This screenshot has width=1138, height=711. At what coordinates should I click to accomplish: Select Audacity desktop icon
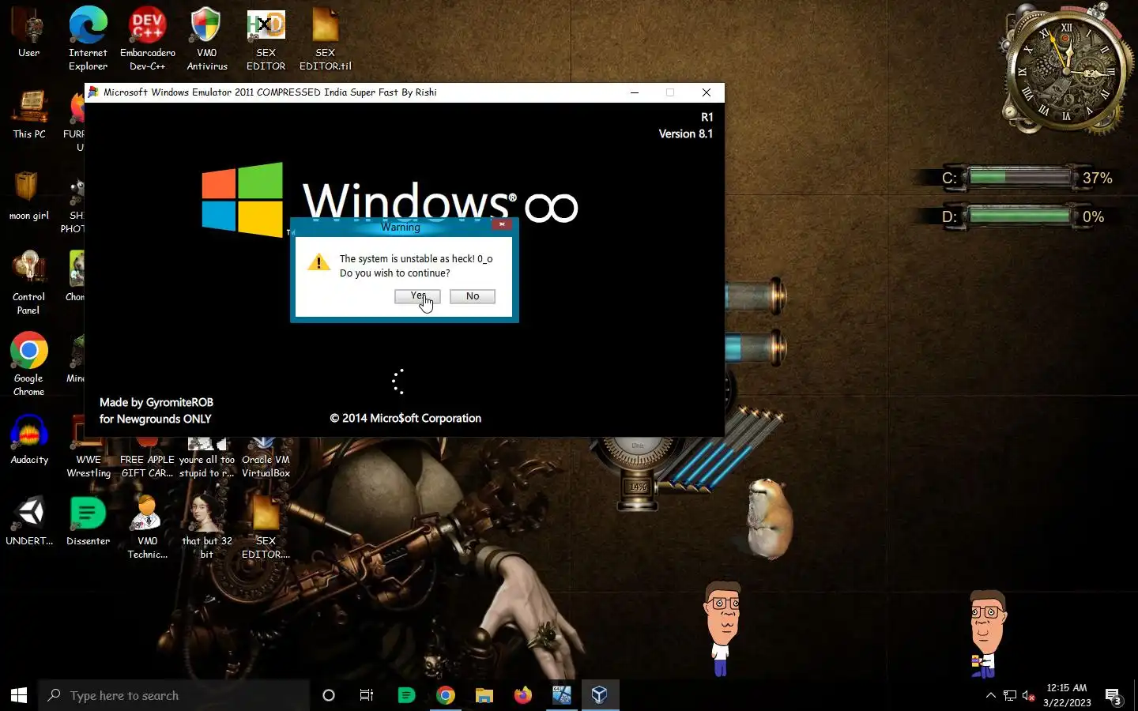[29, 439]
